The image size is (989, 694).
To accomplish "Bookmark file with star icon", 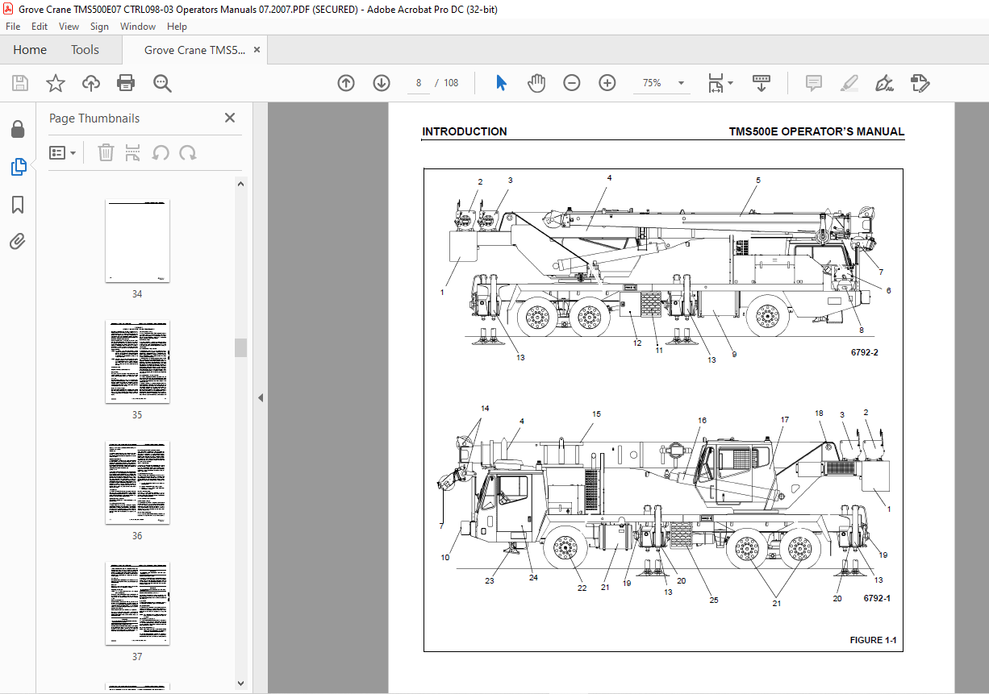I will click(56, 83).
